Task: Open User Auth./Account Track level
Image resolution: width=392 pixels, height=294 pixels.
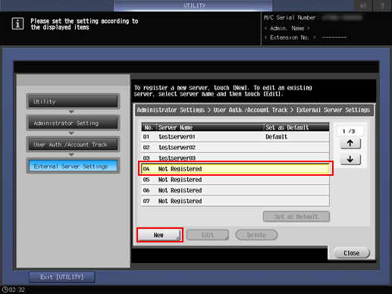Action: (73, 145)
